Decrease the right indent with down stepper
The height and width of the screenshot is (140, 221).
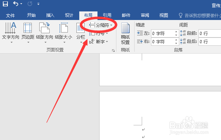[x=176, y=43]
